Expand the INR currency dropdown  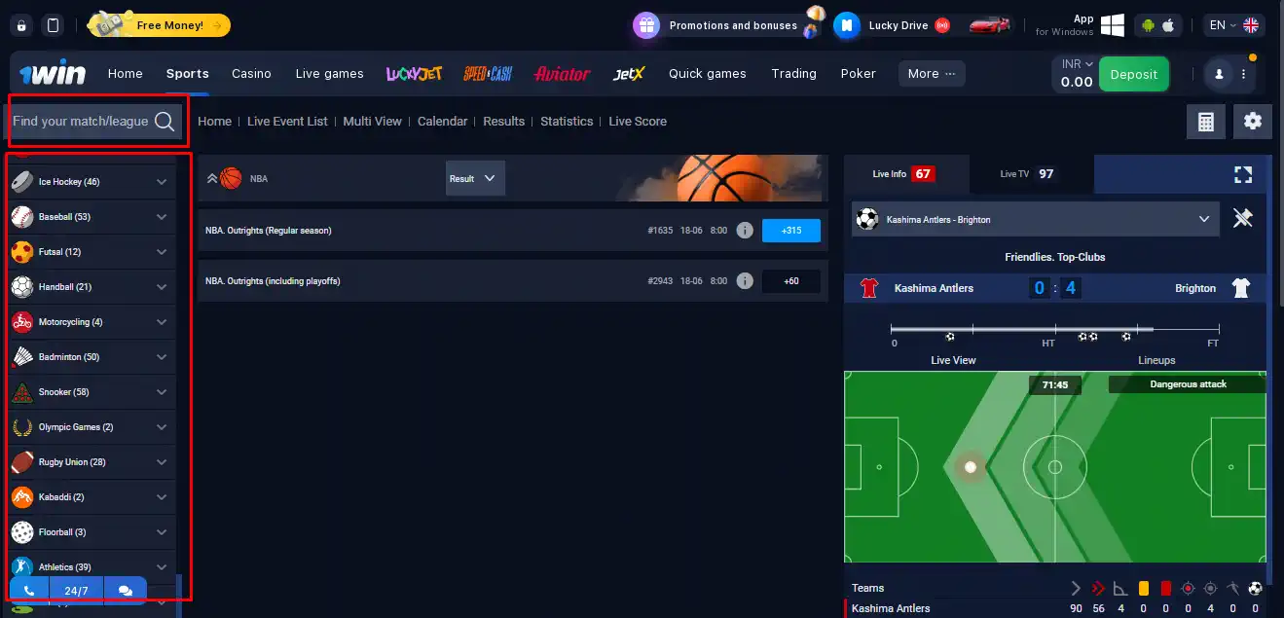pos(1076,62)
